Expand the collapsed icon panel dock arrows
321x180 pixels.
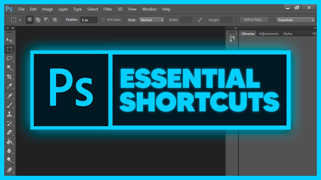click(235, 28)
